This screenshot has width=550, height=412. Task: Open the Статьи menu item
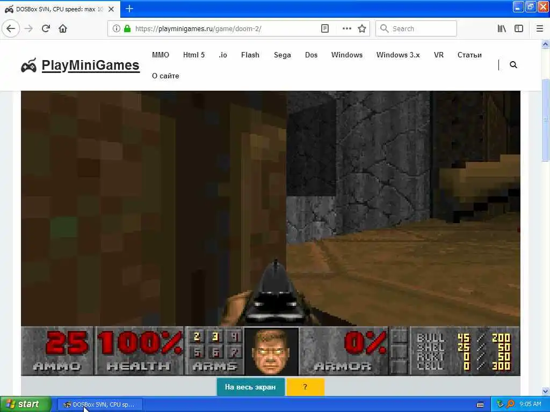[469, 55]
